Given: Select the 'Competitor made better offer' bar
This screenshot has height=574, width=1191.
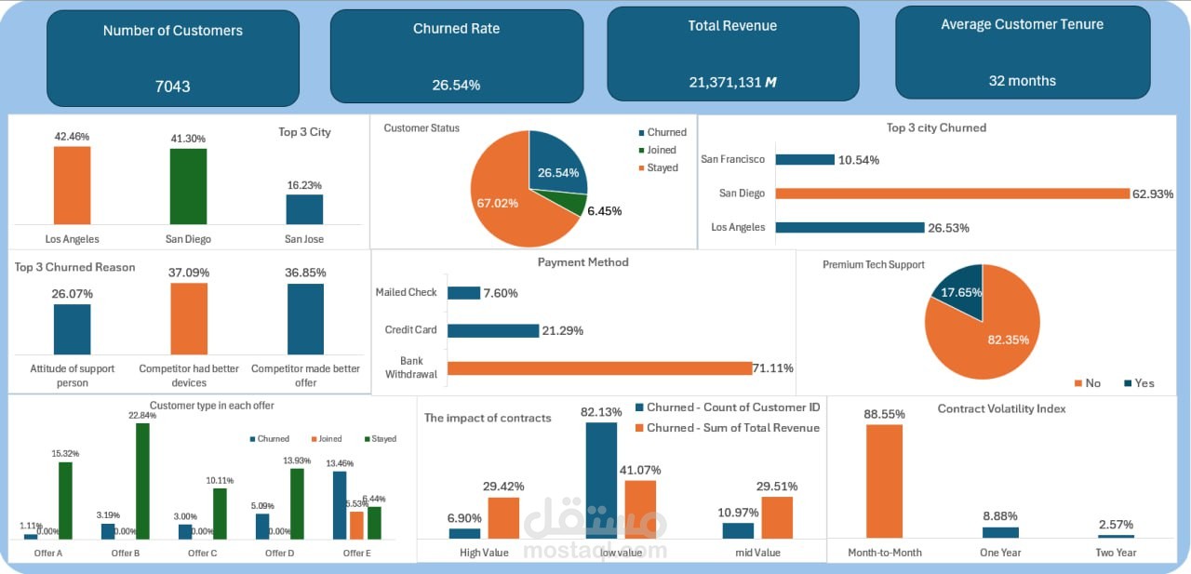Looking at the screenshot, I should coord(305,319).
